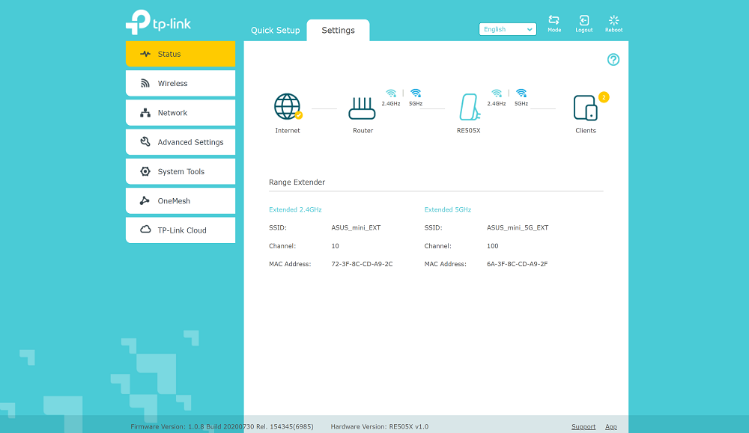Screen dimensions: 749x433
Task: Click SSID value ASUS_mini_EXT
Action: 356,227
